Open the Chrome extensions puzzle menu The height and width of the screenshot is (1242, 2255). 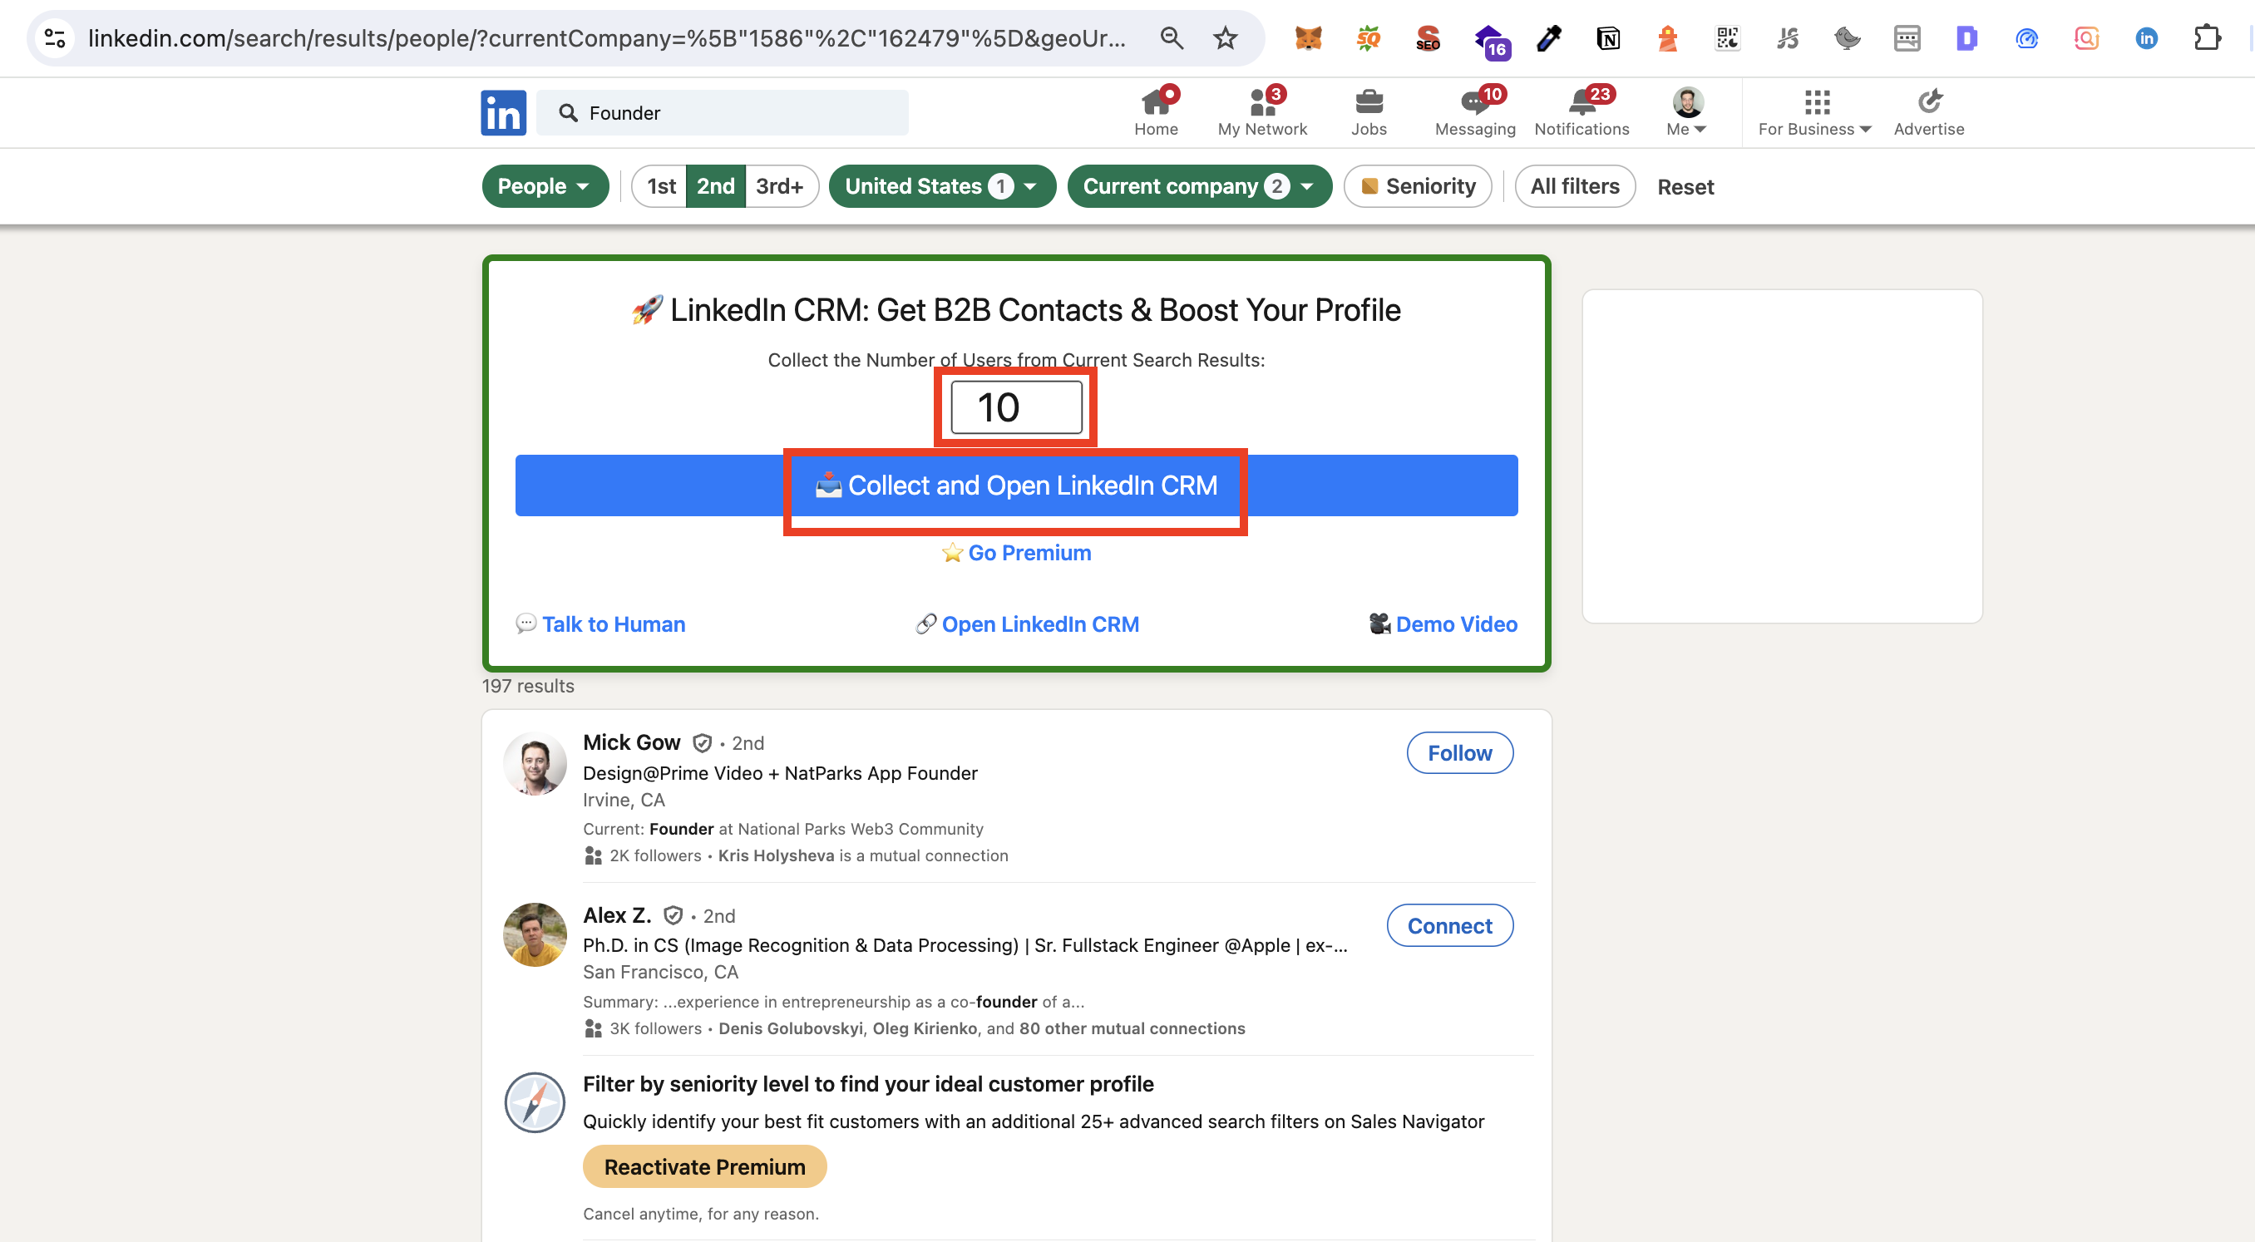tap(2207, 37)
